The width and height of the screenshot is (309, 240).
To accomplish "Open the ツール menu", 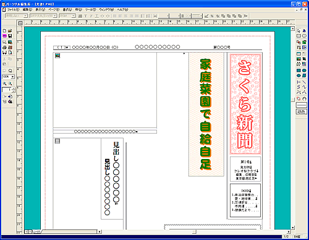I will 91,9.
